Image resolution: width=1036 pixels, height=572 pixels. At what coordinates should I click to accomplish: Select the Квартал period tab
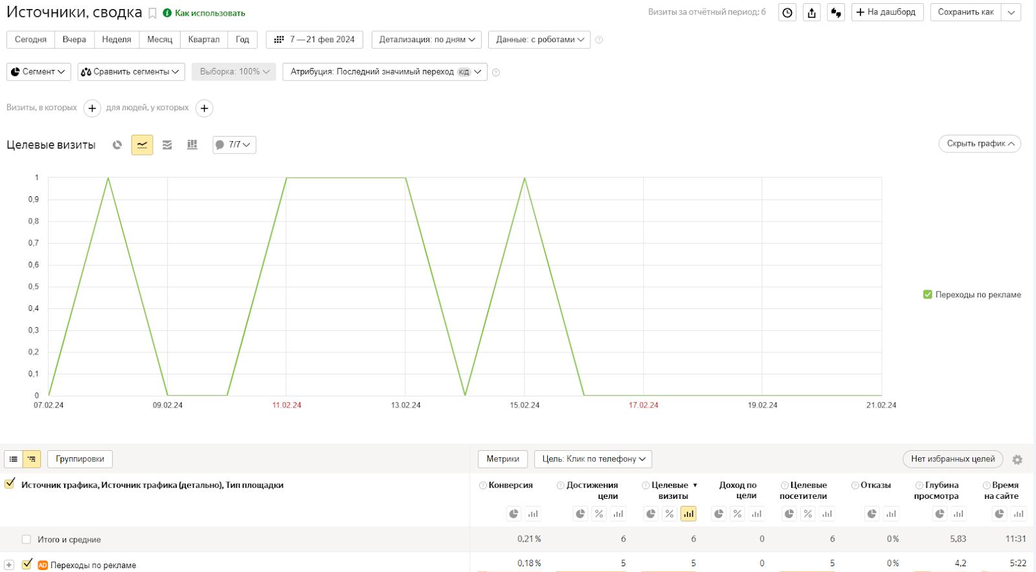coord(203,40)
